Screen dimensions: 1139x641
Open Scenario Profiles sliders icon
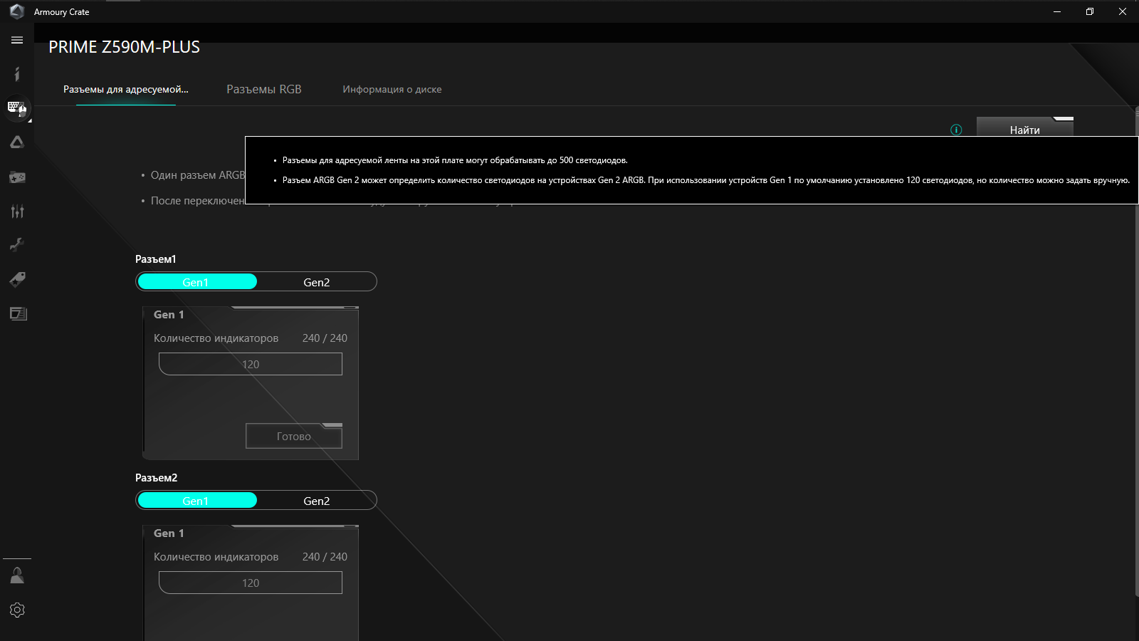(17, 211)
